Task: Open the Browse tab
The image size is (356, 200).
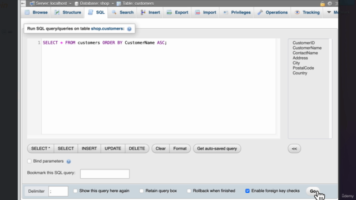Action: tap(36, 12)
